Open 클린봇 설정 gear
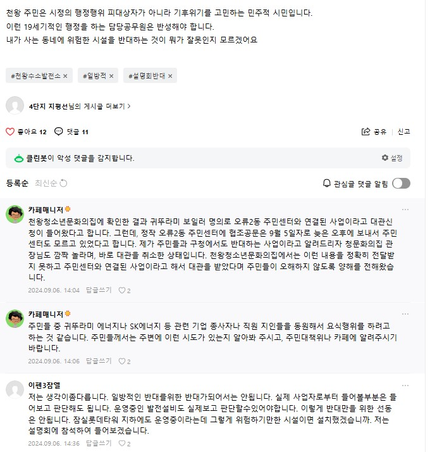The width and height of the screenshot is (430, 452). point(385,158)
